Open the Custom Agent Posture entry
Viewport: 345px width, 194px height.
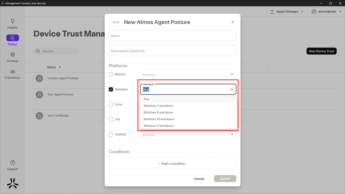click(x=63, y=78)
